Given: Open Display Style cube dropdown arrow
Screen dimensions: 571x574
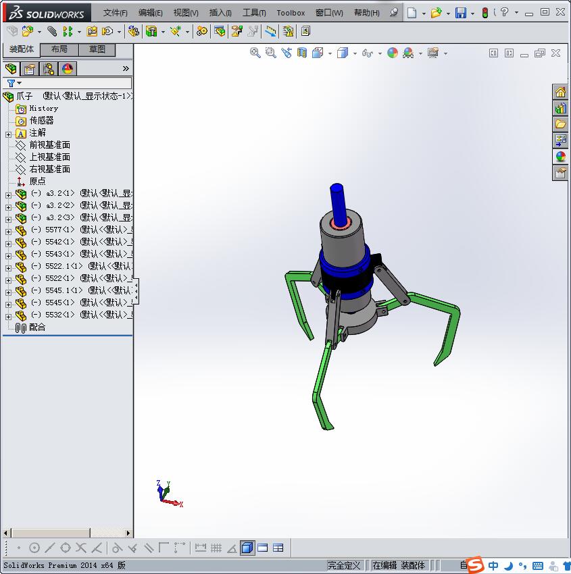Looking at the screenshot, I should pos(355,53).
